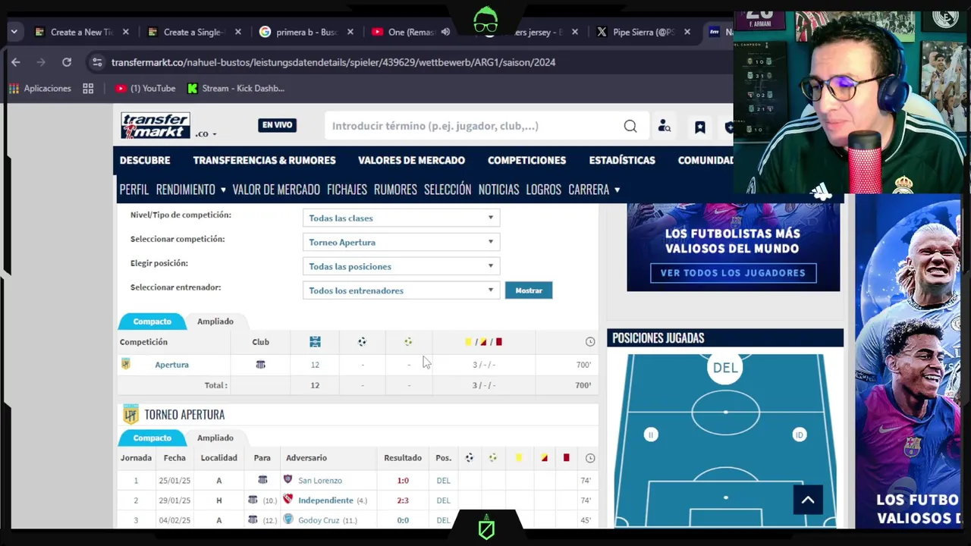The width and height of the screenshot is (971, 546).
Task: Click matches played column icon
Action: tap(315, 342)
